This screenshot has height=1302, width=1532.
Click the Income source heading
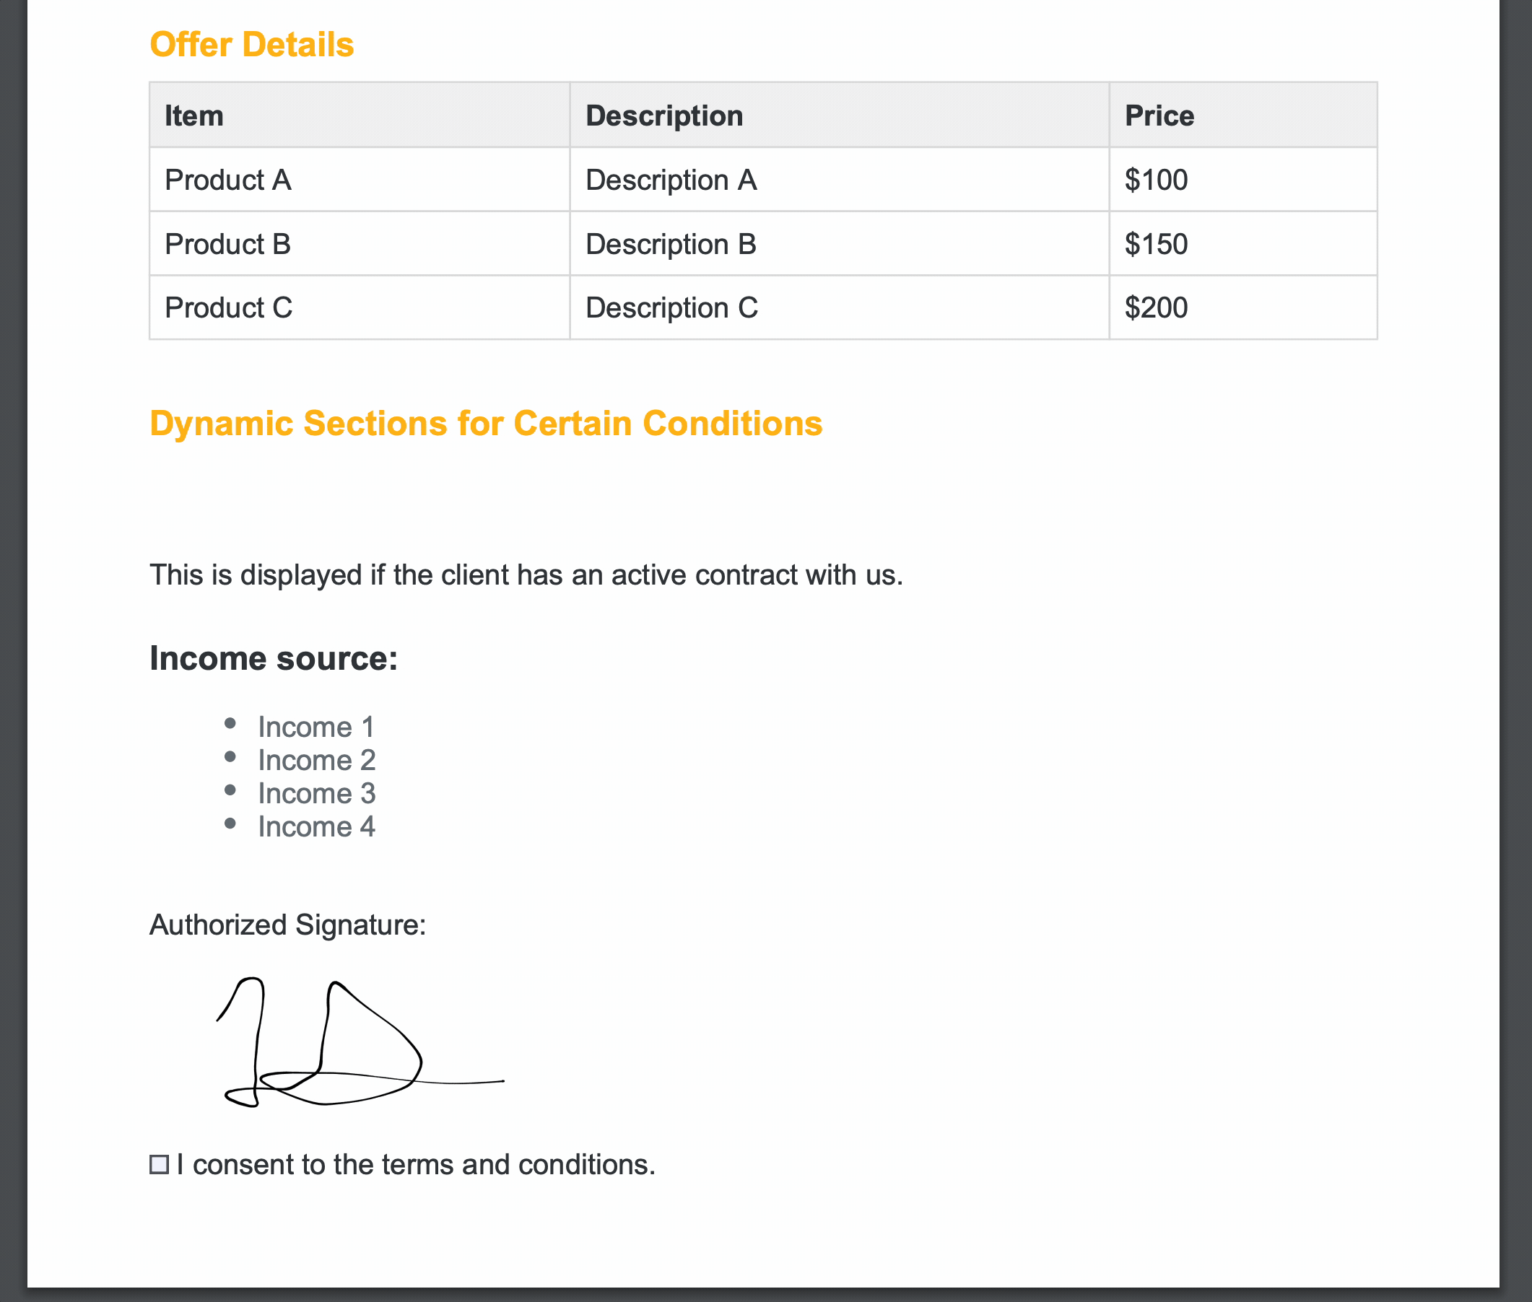click(x=273, y=658)
